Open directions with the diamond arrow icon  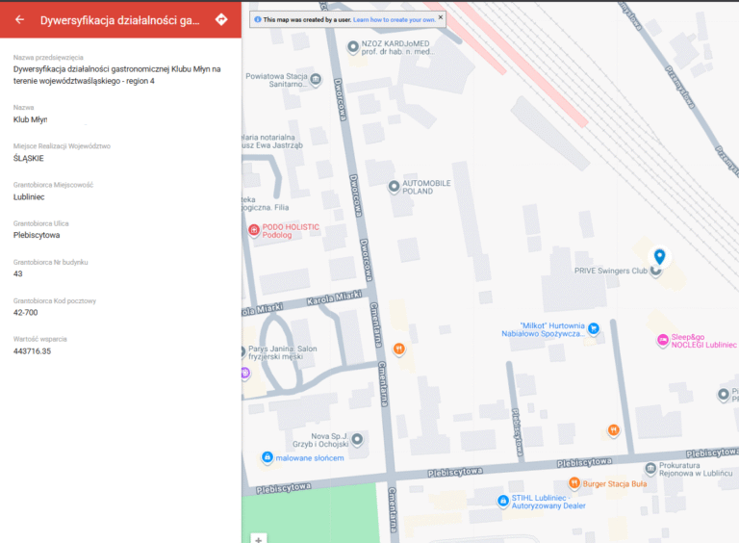(221, 19)
